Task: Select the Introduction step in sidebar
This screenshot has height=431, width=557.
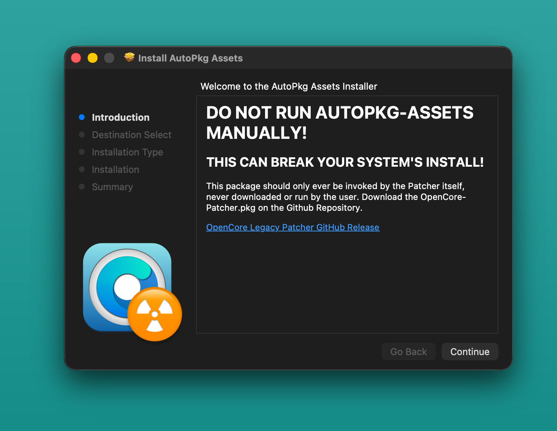Action: (120, 118)
